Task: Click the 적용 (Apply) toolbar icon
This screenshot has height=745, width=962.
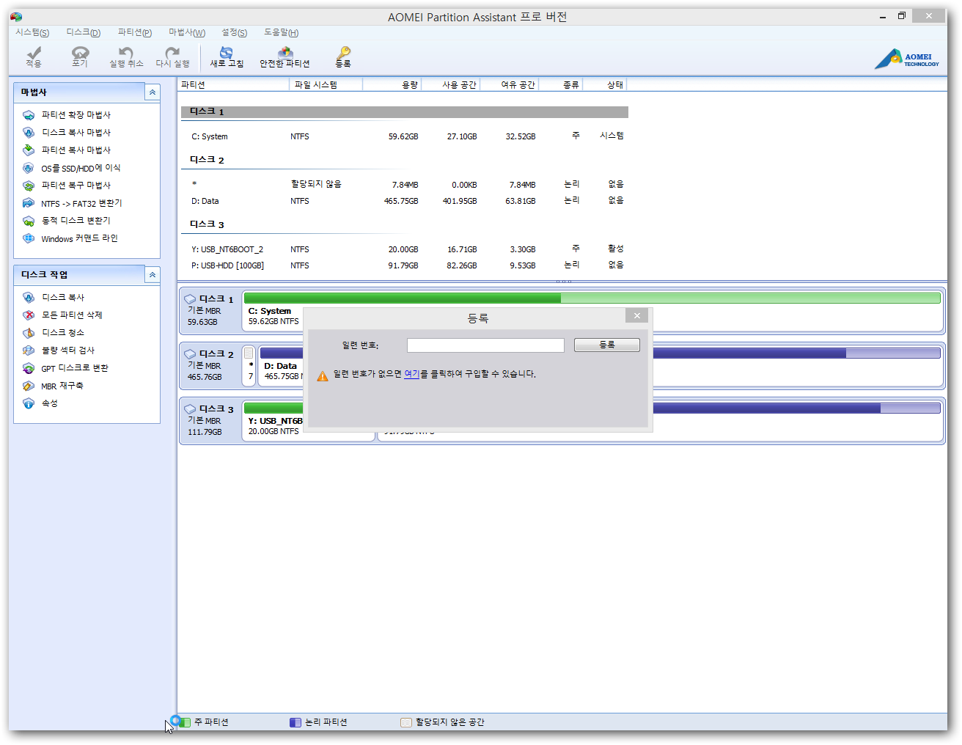Action: pos(34,56)
